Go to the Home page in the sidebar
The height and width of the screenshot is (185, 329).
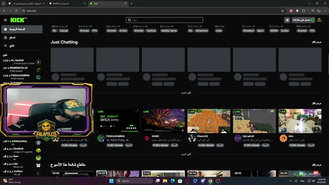click(x=22, y=29)
